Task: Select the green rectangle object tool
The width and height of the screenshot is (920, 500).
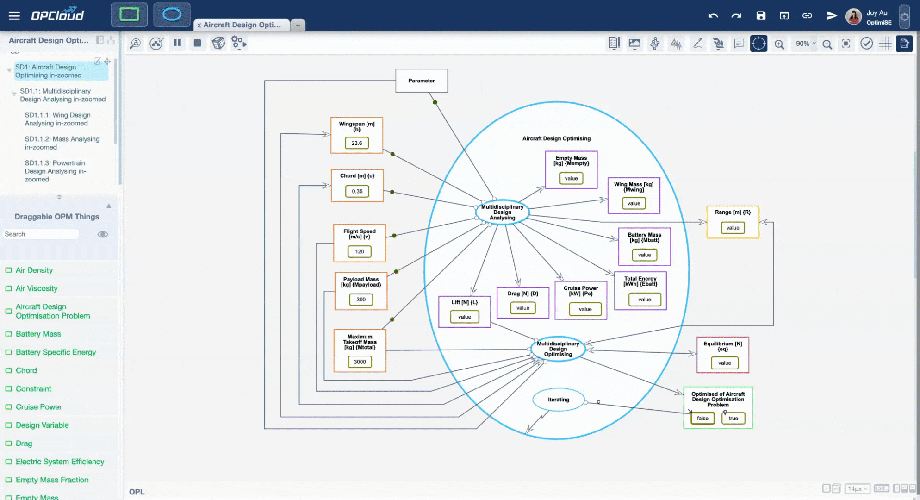Action: pos(129,14)
